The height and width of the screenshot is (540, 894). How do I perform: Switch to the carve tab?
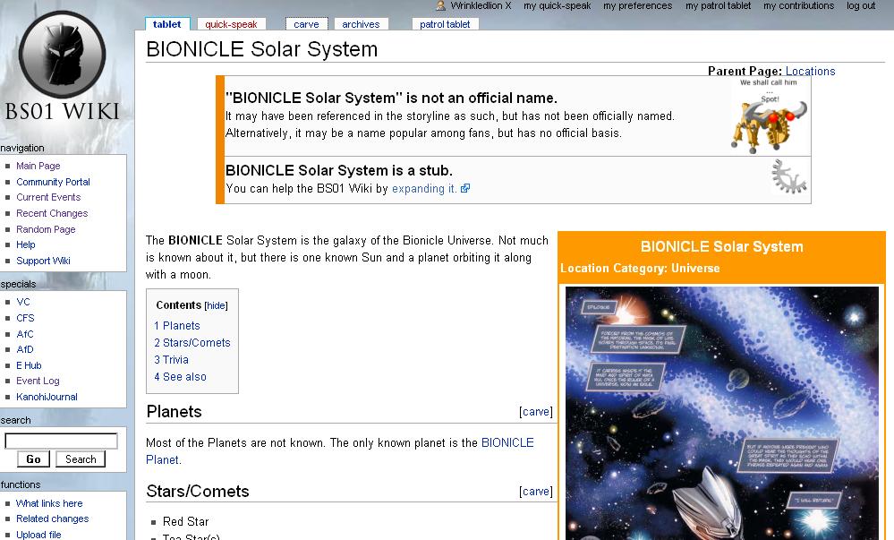(x=306, y=24)
